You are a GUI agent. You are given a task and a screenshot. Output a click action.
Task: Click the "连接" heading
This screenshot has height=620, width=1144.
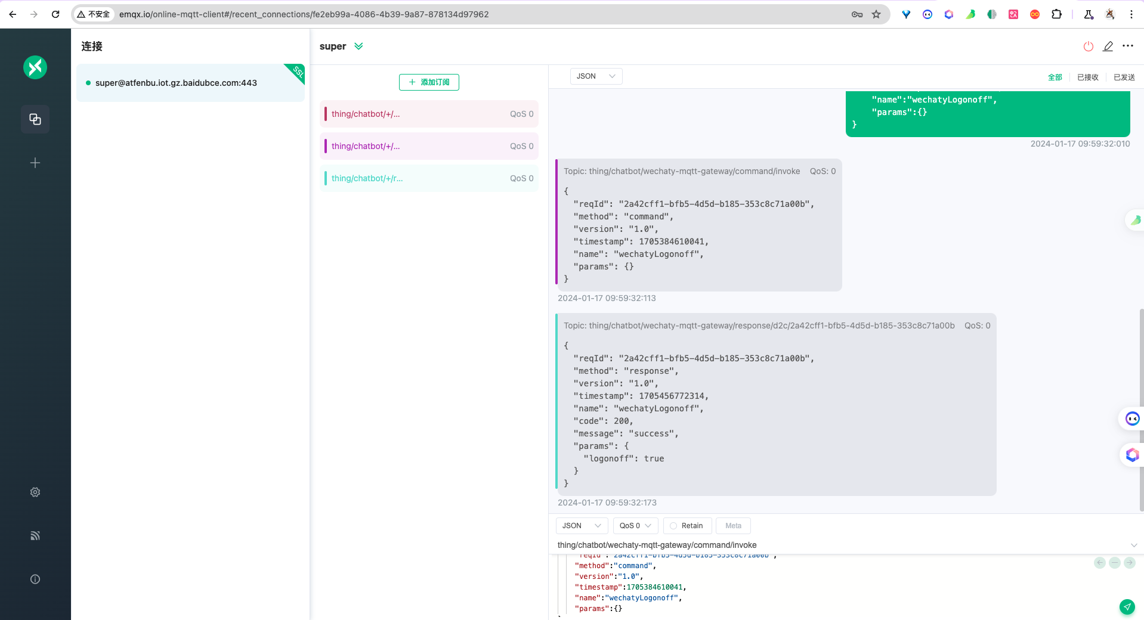92,46
